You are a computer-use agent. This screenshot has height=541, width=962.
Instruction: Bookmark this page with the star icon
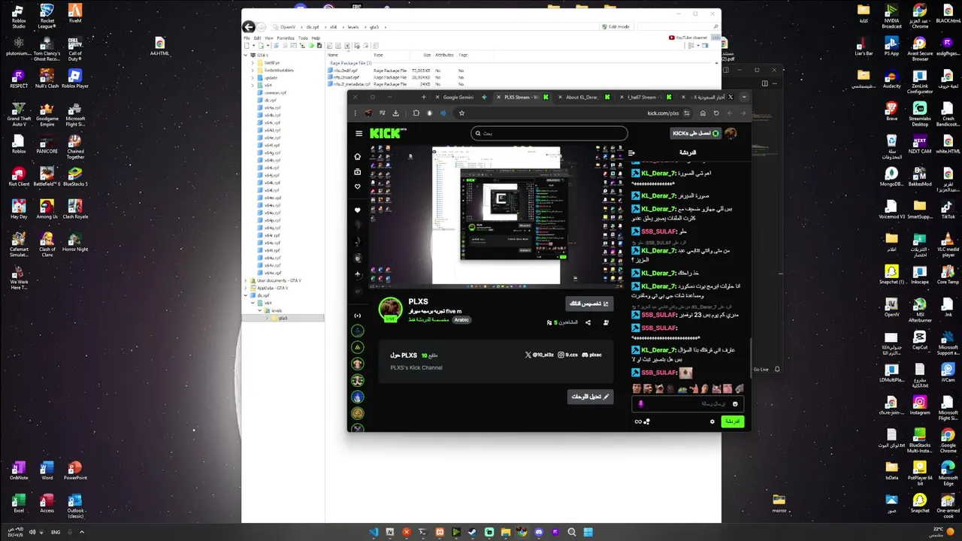tap(461, 113)
